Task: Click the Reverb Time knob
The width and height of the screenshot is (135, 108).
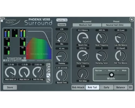Action: point(62,75)
